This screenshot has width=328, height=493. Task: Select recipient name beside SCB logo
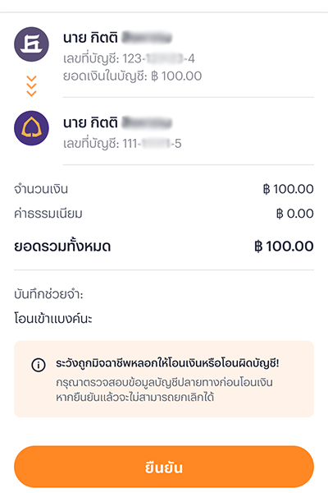118,122
